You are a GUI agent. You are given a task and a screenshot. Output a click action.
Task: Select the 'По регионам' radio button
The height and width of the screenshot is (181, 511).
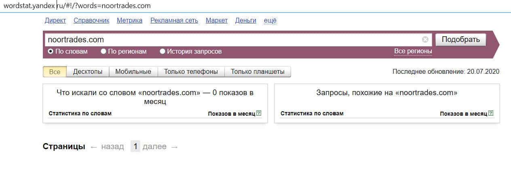pos(103,52)
